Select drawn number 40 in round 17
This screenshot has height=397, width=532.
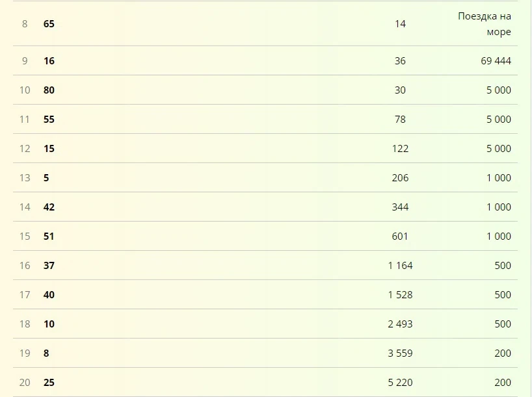tap(49, 294)
